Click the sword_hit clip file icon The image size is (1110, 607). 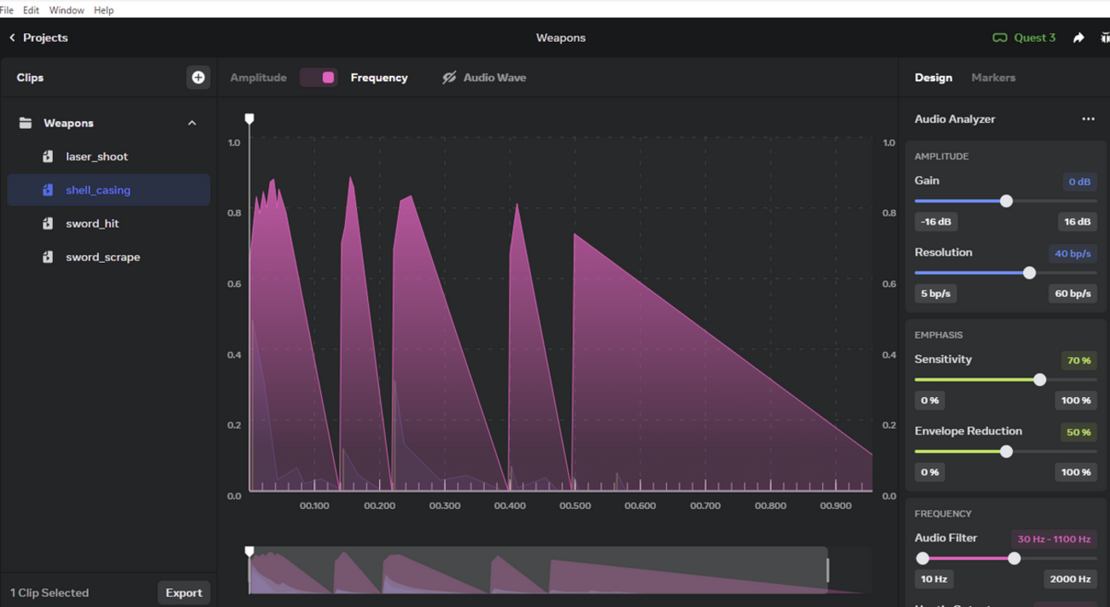tap(48, 224)
